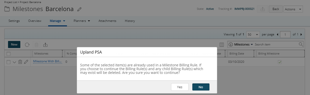The width and height of the screenshot is (310, 95).
Task: Tick the milestone row checkbox
Action: 9,62
